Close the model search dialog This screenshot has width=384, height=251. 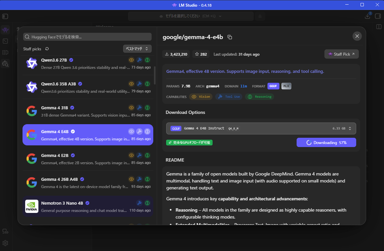[357, 36]
